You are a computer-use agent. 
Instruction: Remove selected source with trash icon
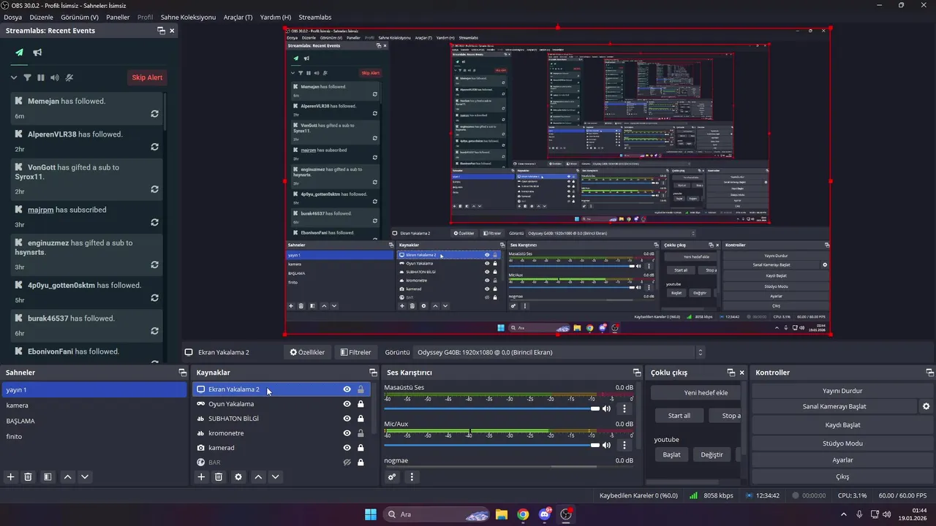point(219,477)
